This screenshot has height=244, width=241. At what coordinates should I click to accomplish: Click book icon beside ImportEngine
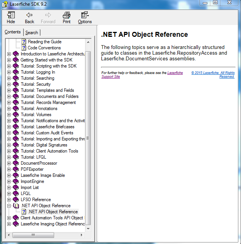pos(16,181)
